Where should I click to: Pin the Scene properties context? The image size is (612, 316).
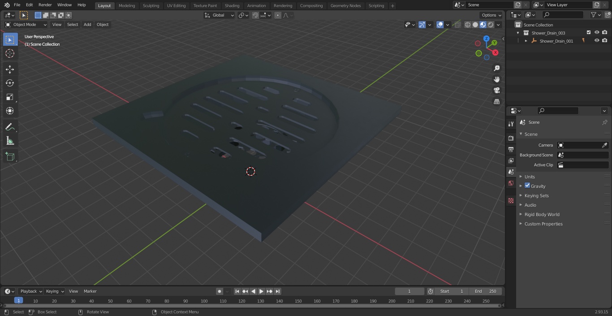pos(604,122)
